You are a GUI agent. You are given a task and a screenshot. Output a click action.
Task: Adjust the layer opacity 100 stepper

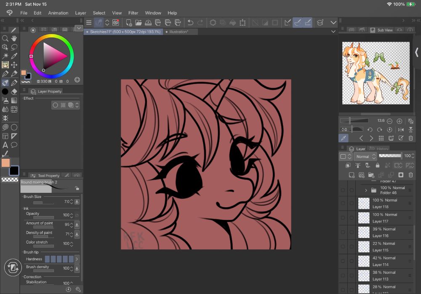[413, 156]
